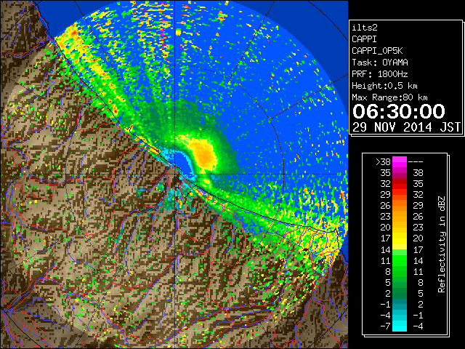Click the "CAPPI_0P5K" text

click(x=377, y=51)
